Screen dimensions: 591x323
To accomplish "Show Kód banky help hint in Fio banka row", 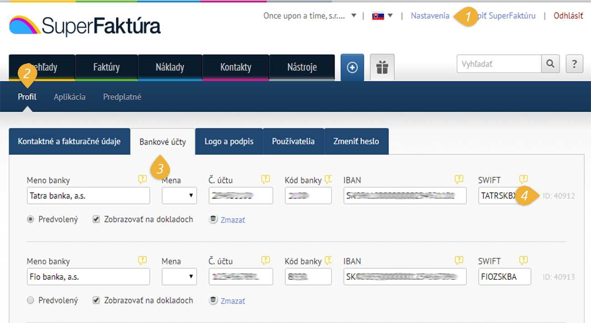I will [x=328, y=261].
